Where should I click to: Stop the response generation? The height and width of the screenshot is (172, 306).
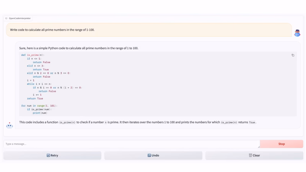(282, 144)
